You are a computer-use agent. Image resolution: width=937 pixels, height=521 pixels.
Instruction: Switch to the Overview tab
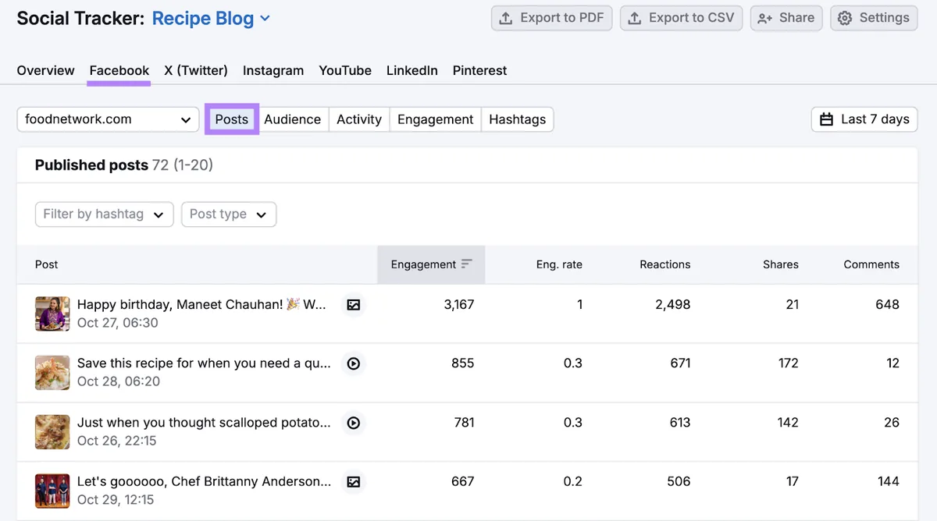(x=46, y=70)
